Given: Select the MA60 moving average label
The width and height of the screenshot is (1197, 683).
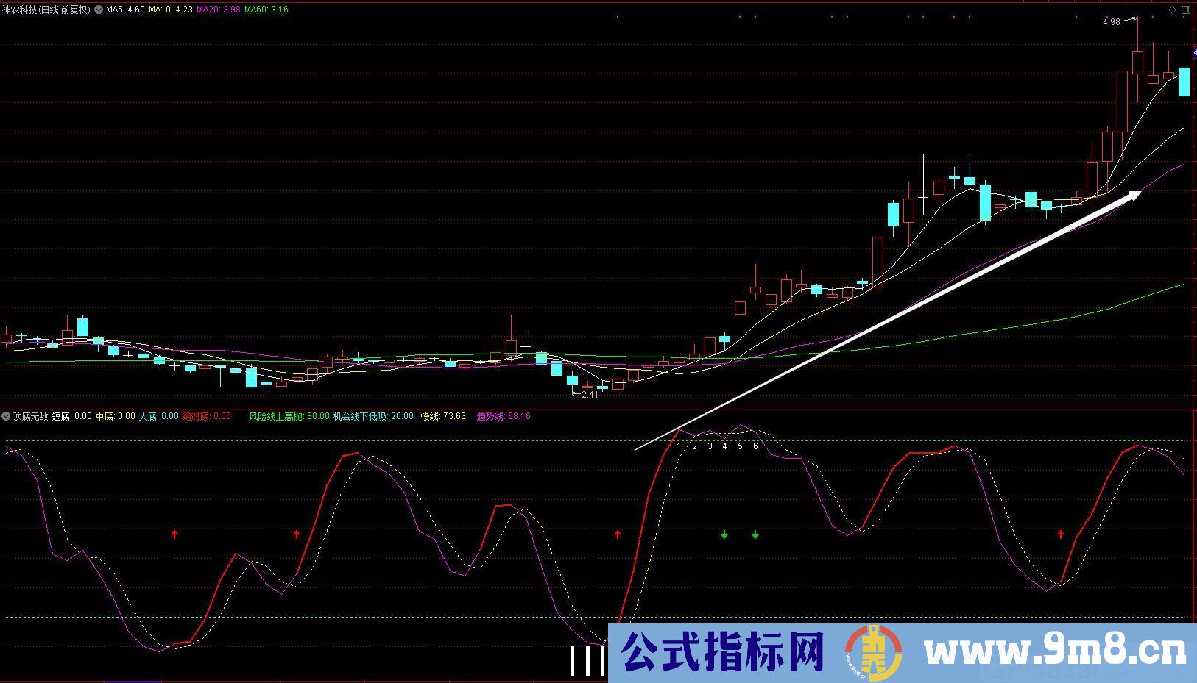Looking at the screenshot, I should 266,10.
